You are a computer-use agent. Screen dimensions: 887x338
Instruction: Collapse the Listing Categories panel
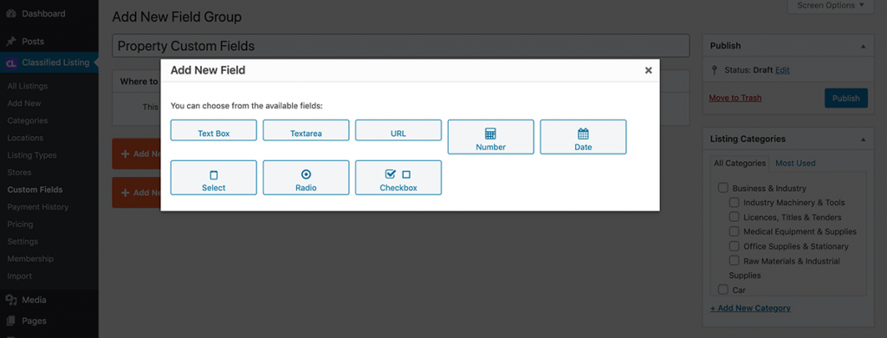click(x=863, y=140)
